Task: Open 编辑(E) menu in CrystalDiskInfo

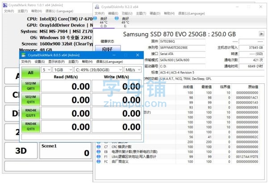Action: coord(113,13)
